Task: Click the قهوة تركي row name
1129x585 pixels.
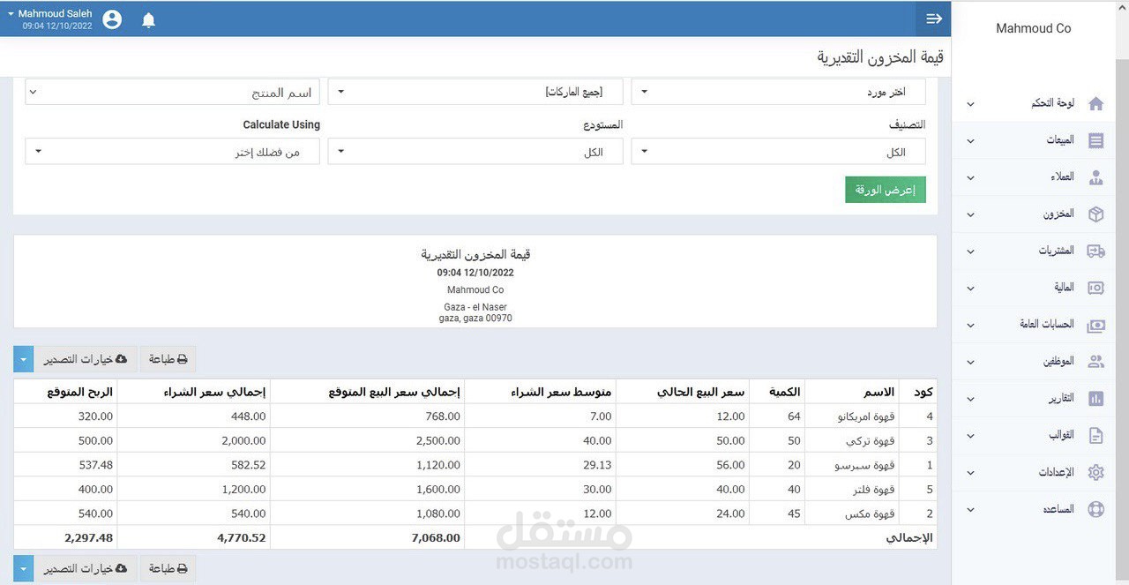Action: click(872, 440)
